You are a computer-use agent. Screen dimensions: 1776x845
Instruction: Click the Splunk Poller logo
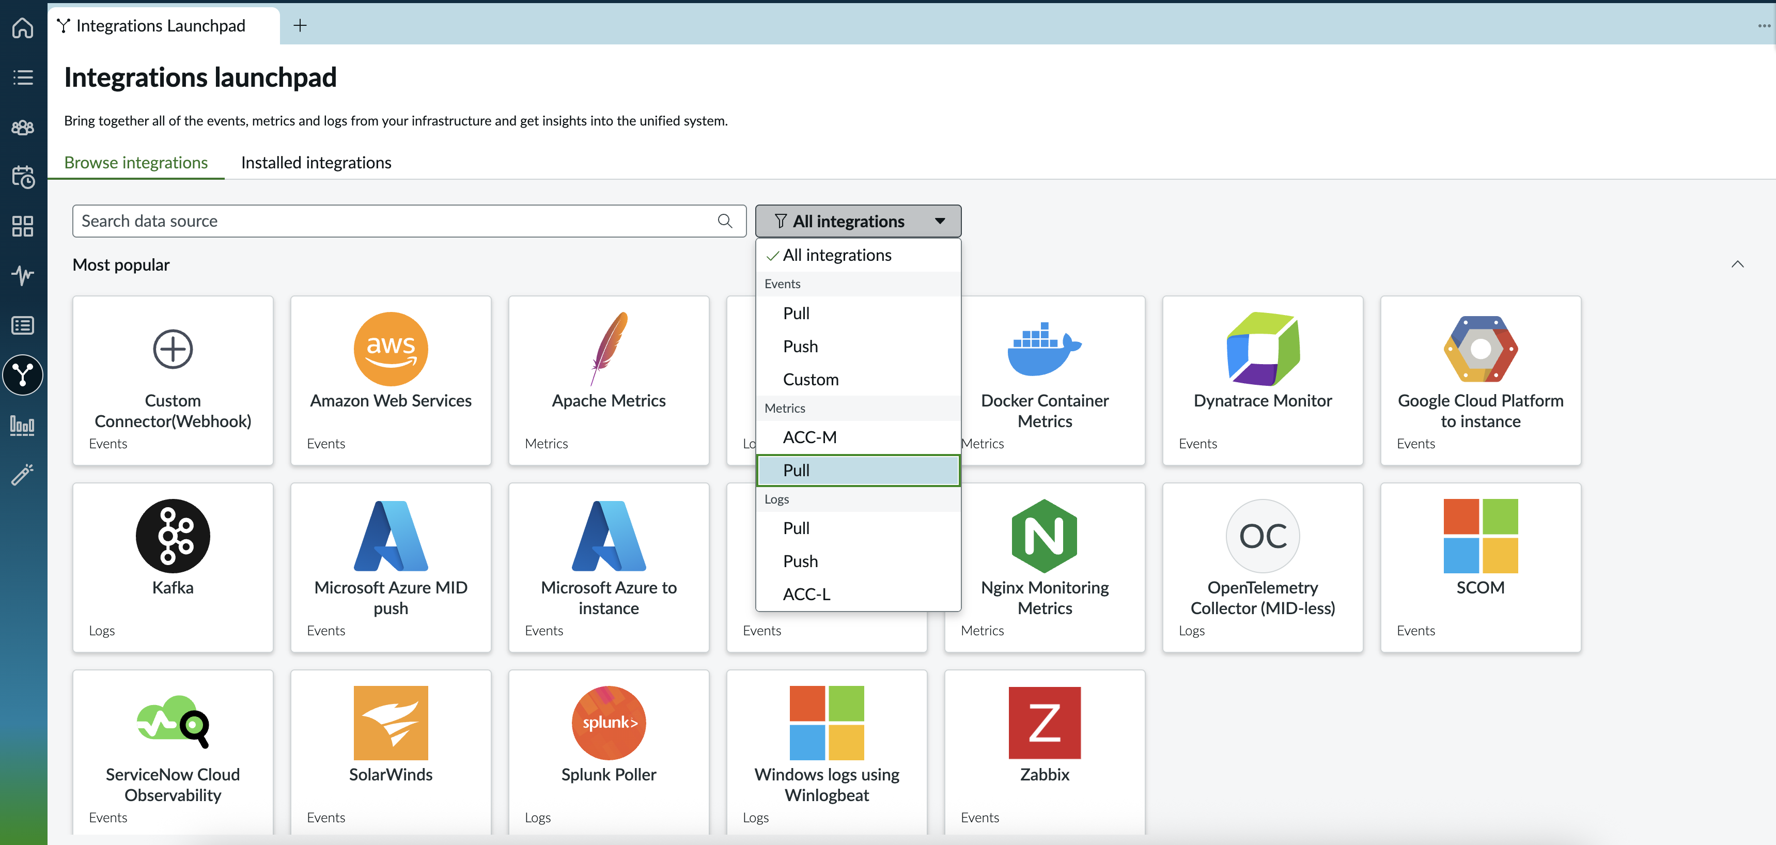pos(609,723)
